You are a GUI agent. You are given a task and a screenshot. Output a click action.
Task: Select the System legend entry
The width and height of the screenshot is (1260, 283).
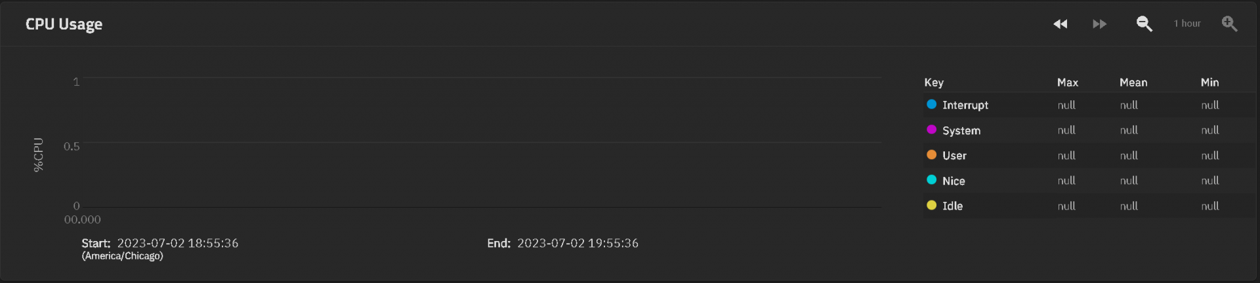click(961, 130)
